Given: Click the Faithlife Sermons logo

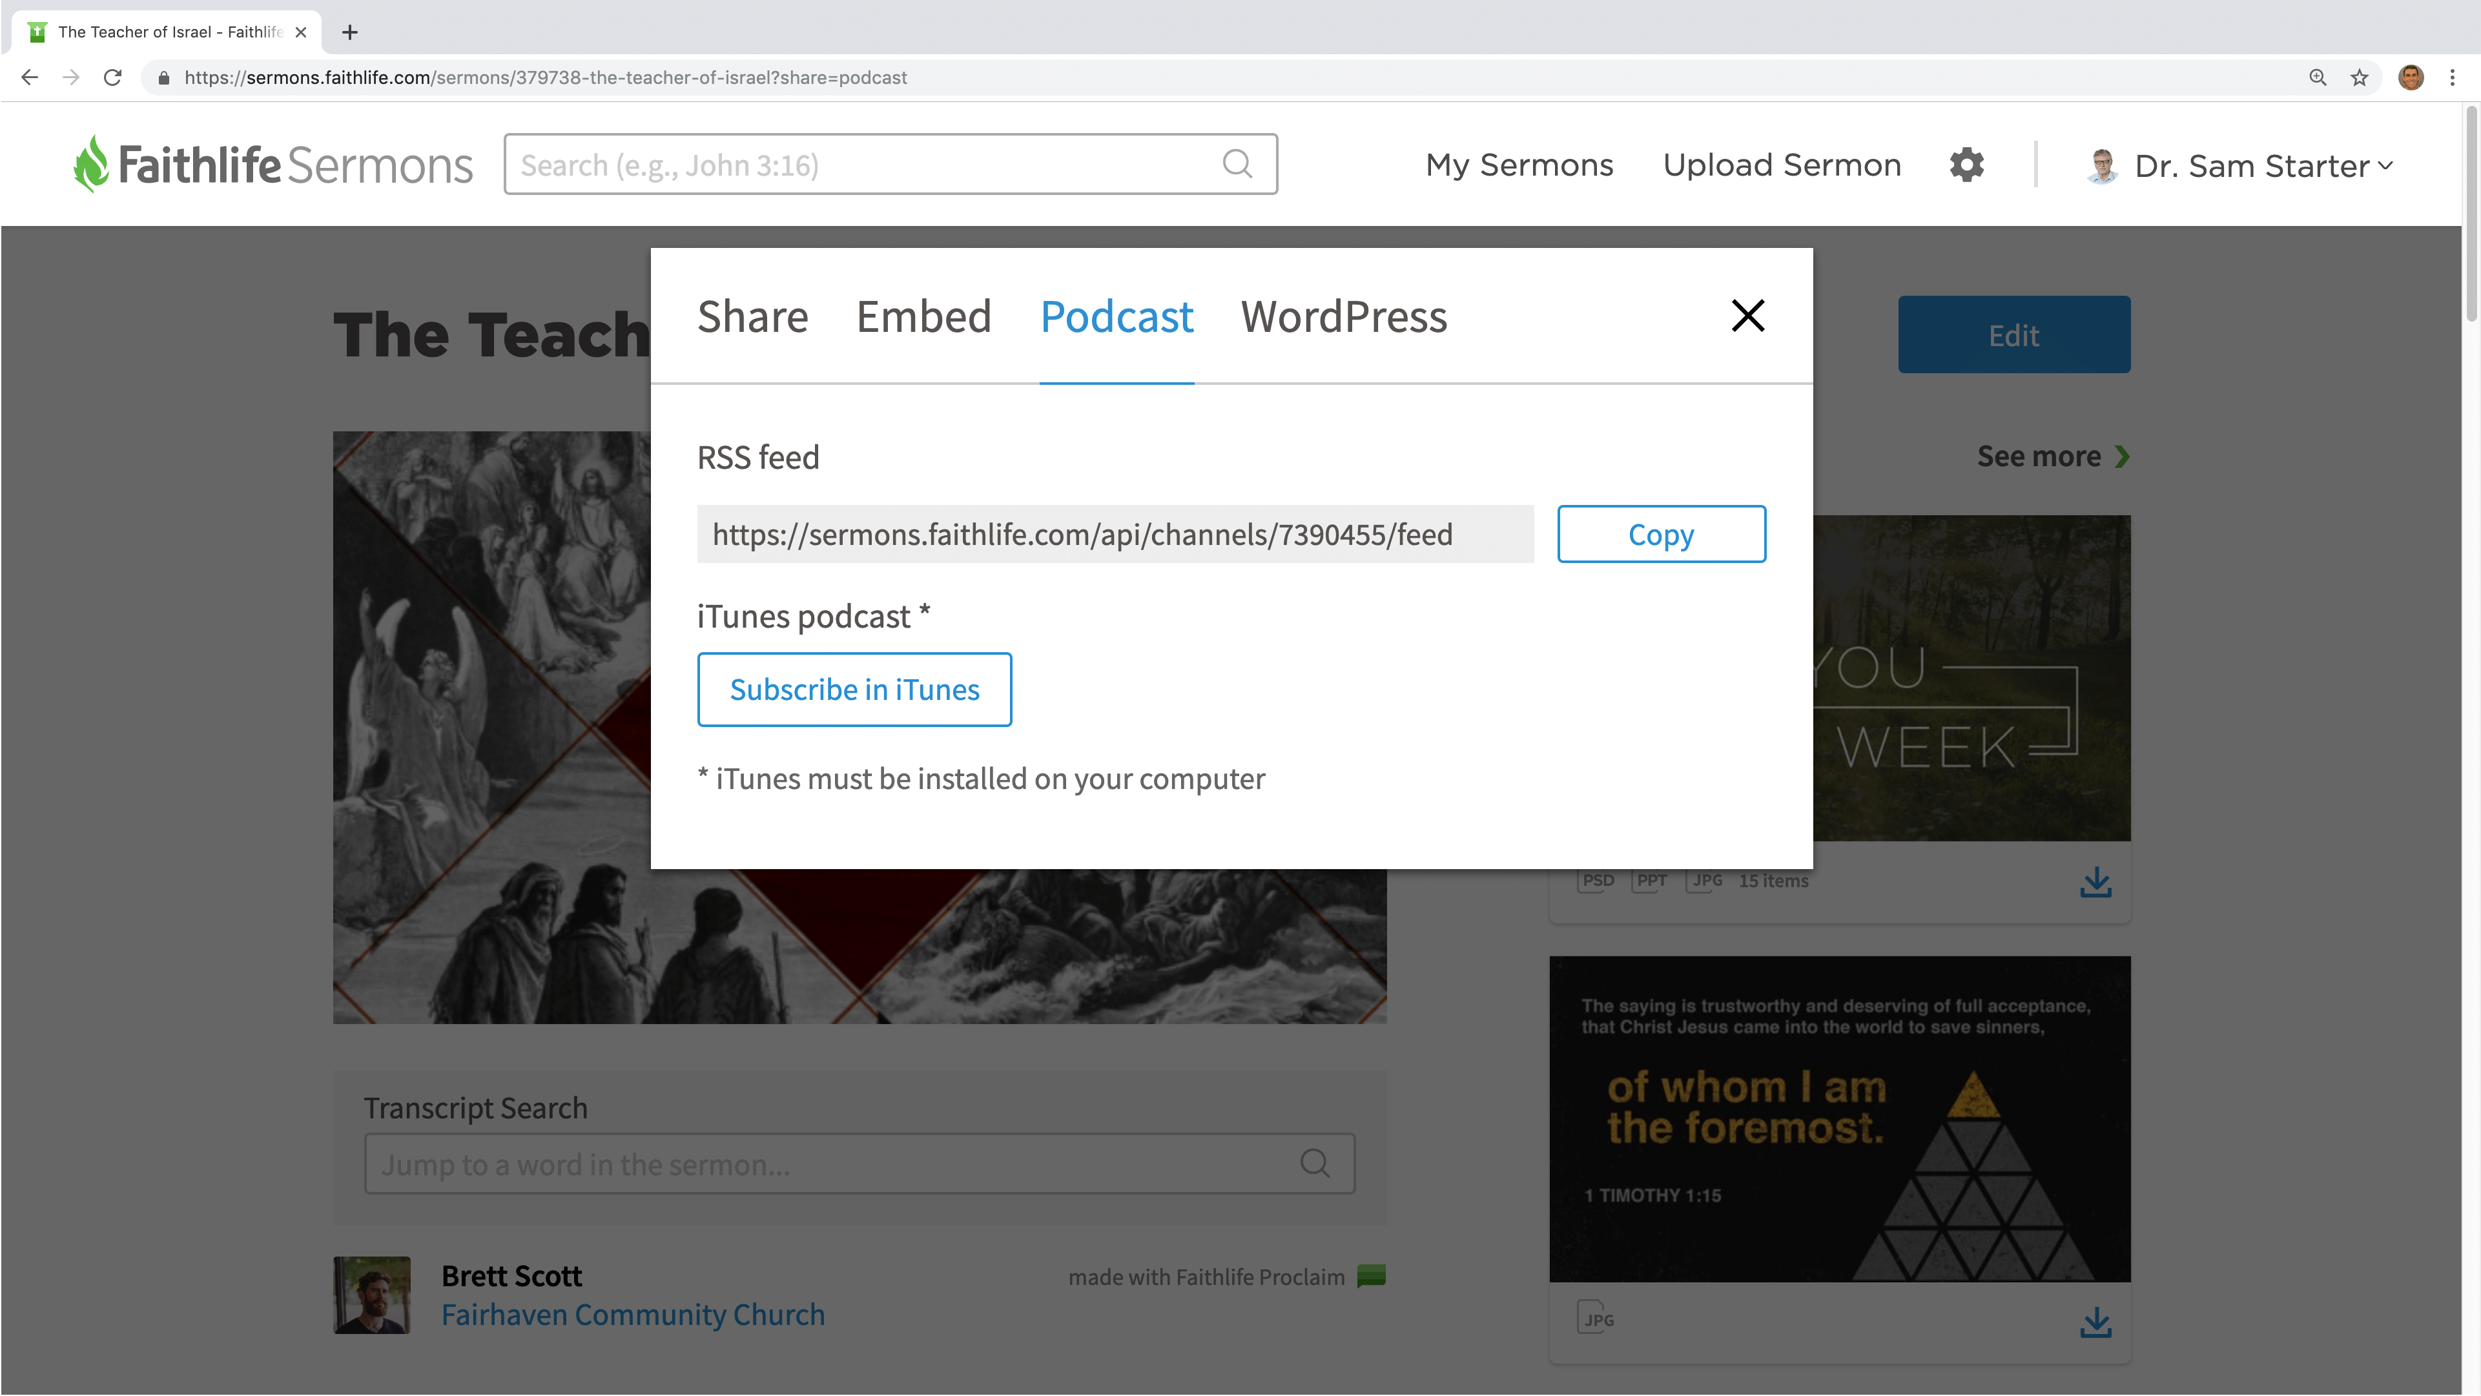Looking at the screenshot, I should point(274,165).
